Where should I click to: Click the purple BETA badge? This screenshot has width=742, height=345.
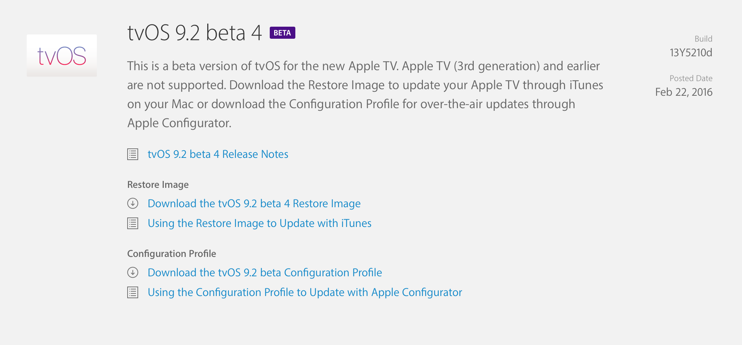282,33
